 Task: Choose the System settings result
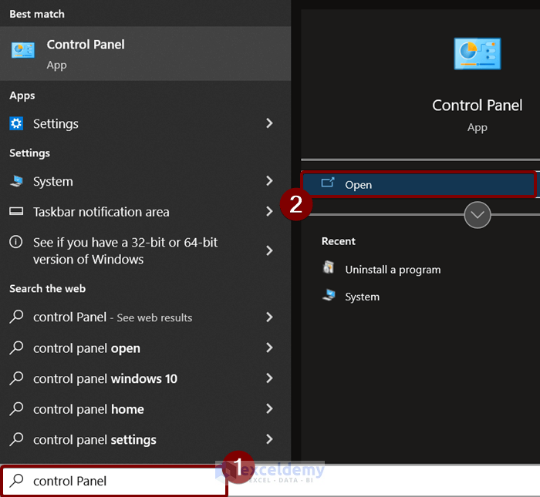coord(145,181)
